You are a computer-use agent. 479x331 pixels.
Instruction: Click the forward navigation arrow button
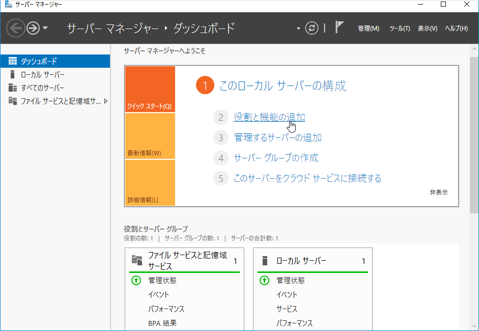click(x=33, y=28)
